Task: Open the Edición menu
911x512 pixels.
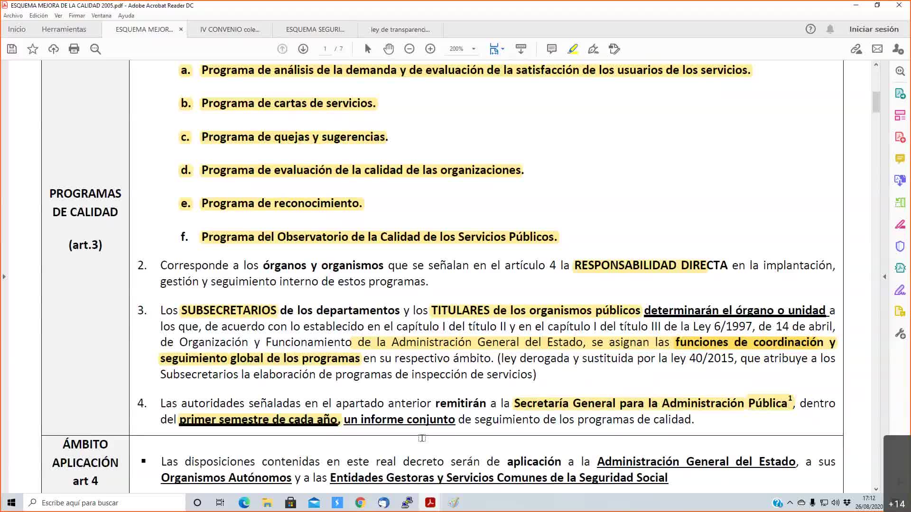Action: pyautogui.click(x=38, y=16)
